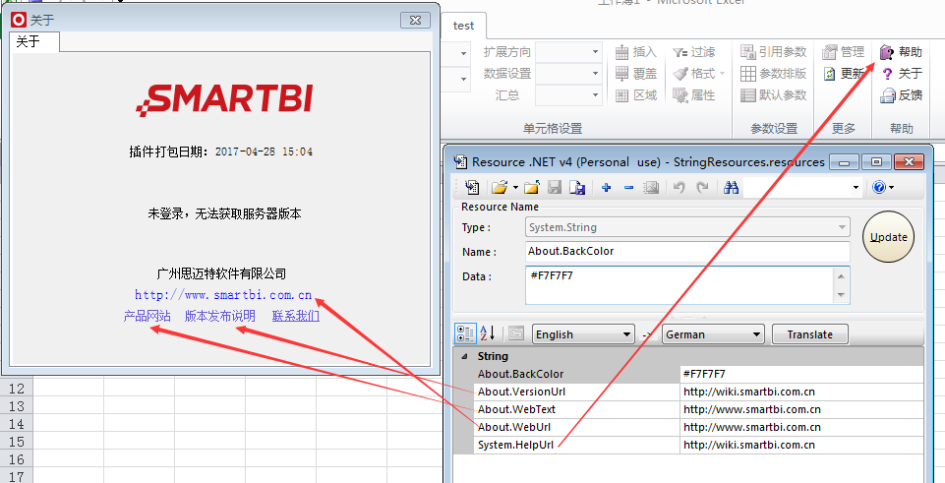
Task: Click the blue question mark help icon
Action: tap(879, 188)
